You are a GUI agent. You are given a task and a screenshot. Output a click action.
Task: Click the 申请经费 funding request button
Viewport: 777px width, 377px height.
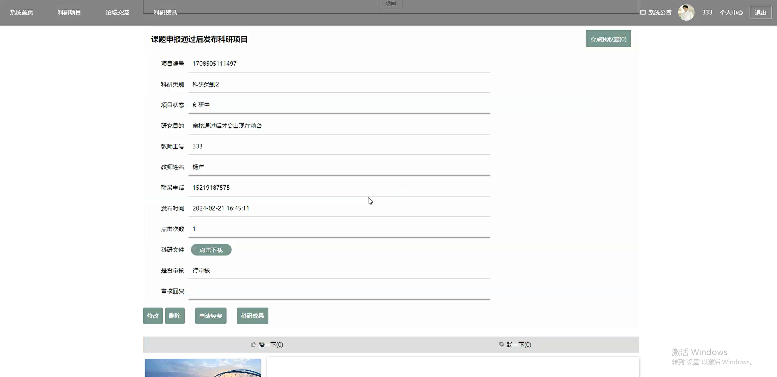click(x=211, y=316)
